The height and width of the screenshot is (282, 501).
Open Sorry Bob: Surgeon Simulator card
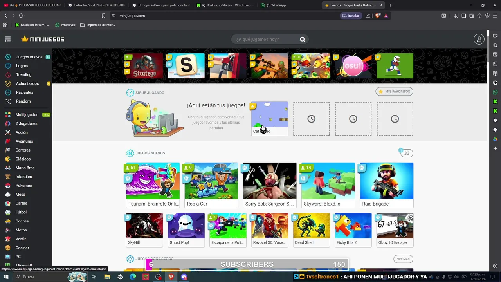270,185
